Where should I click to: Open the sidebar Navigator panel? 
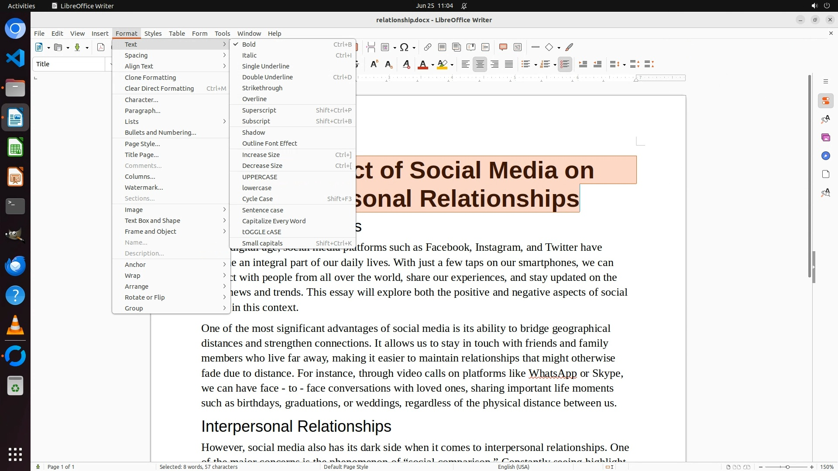825,156
